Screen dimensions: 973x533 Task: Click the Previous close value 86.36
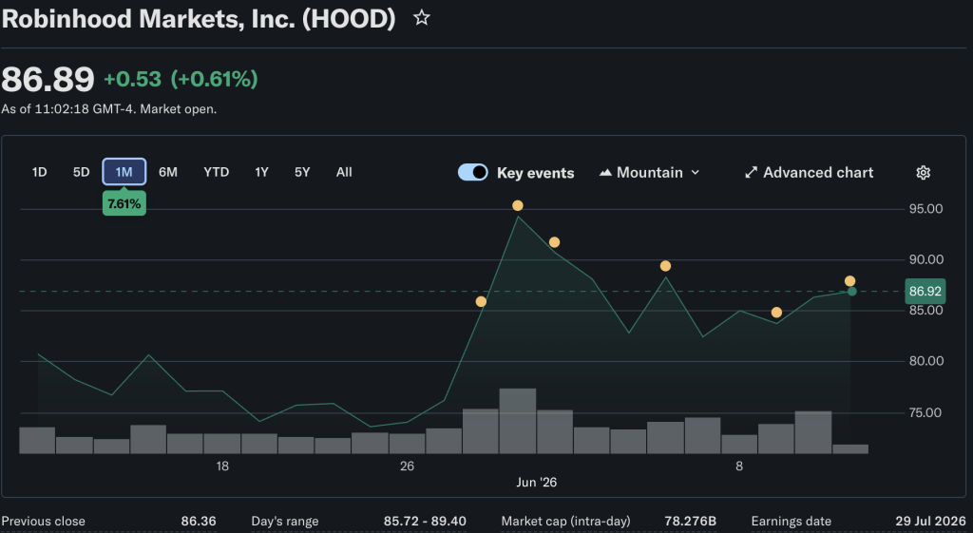coord(199,522)
